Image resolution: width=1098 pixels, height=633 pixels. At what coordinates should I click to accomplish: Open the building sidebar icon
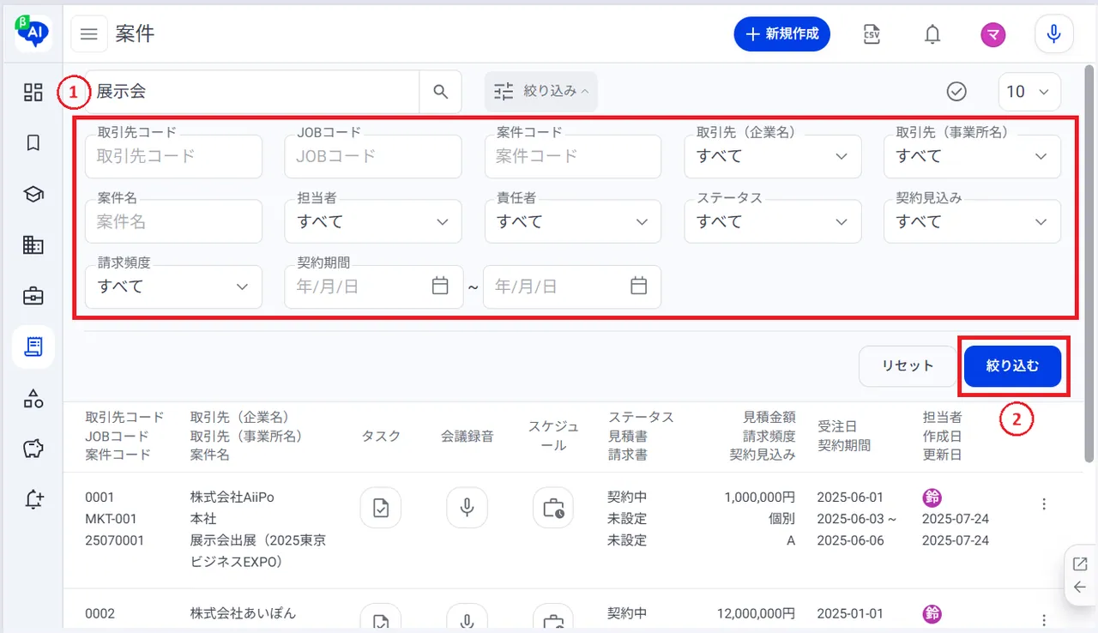tap(33, 245)
